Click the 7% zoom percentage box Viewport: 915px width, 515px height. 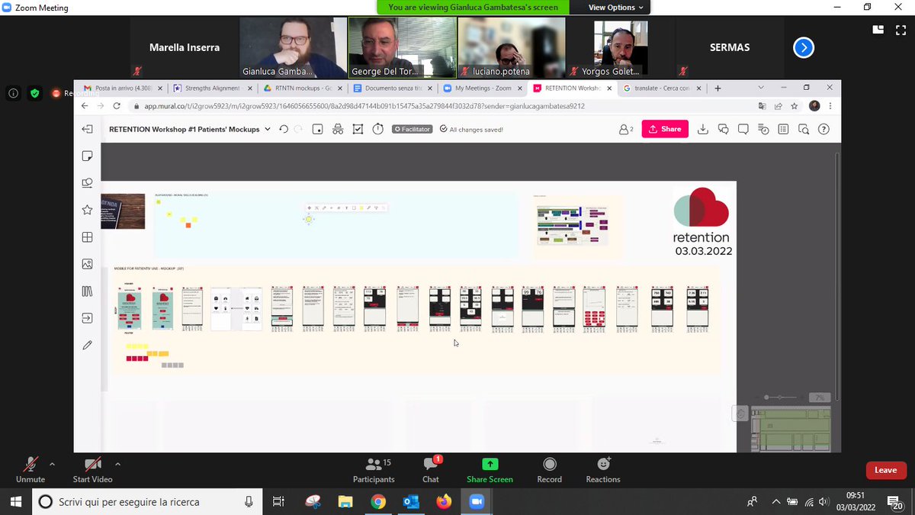[820, 398]
